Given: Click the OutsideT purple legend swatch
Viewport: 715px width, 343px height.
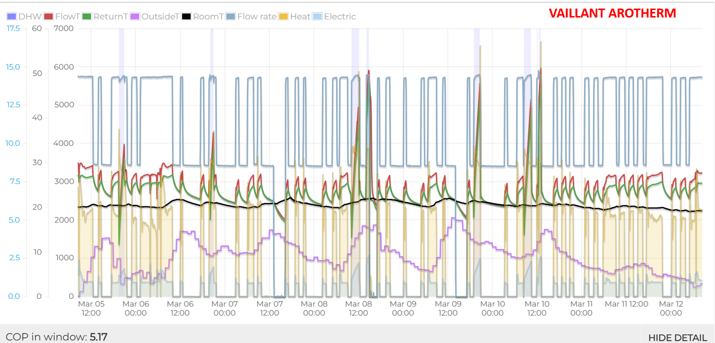Looking at the screenshot, I should pos(135,16).
